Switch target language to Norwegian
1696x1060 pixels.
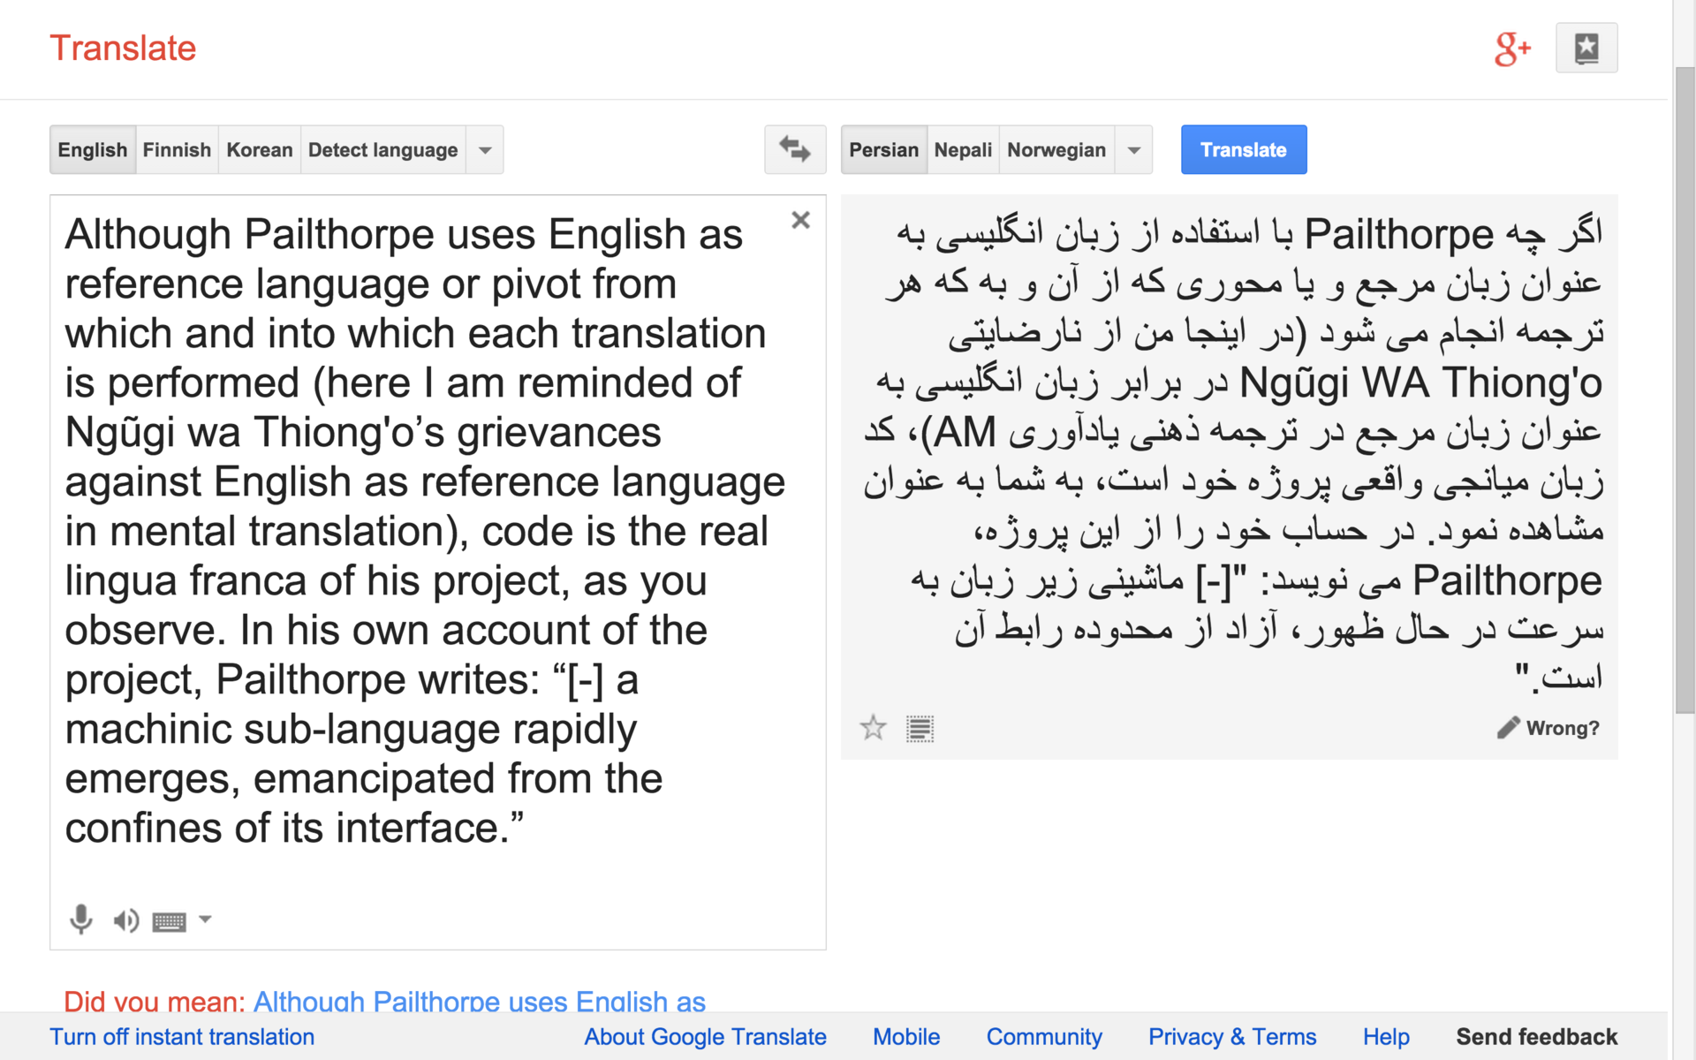[1056, 150]
